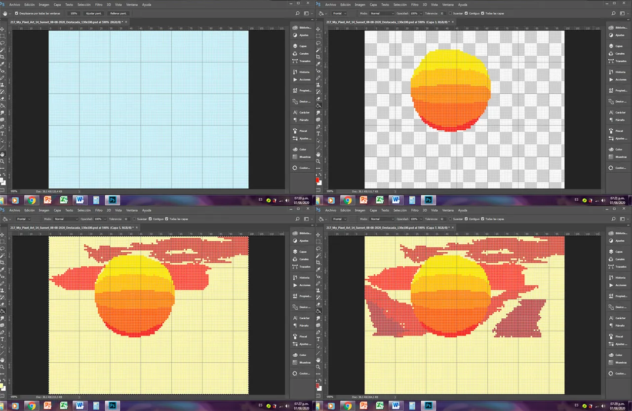Open the search icon in the blue-canvas window
This screenshot has height=411, width=632.
(297, 13)
